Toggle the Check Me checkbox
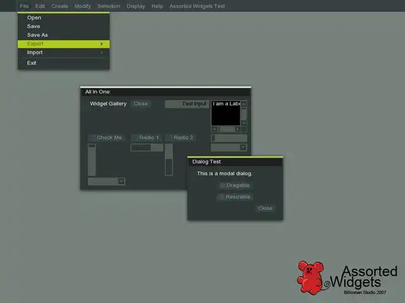The width and height of the screenshot is (405, 303). (106, 138)
